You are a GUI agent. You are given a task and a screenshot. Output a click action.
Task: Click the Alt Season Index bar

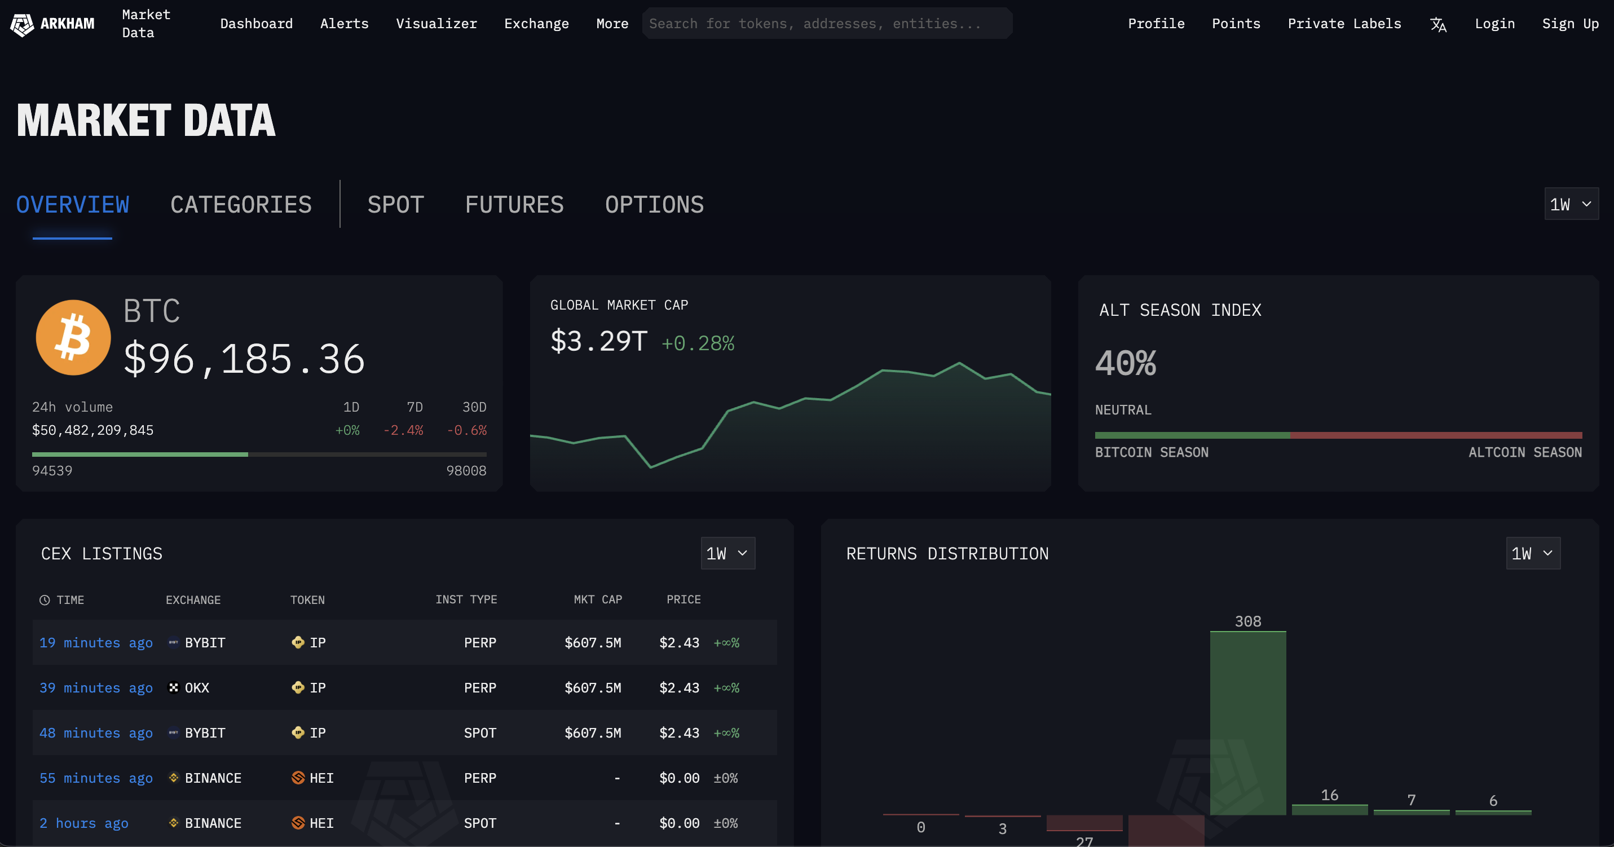point(1338,435)
